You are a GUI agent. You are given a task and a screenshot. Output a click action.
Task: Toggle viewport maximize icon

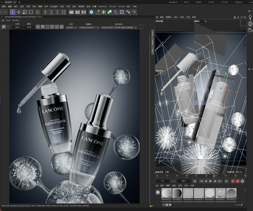tap(245, 17)
